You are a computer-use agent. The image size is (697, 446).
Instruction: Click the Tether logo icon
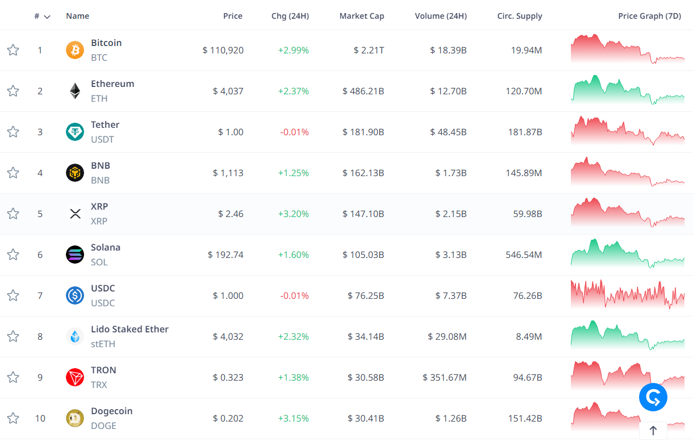[75, 132]
